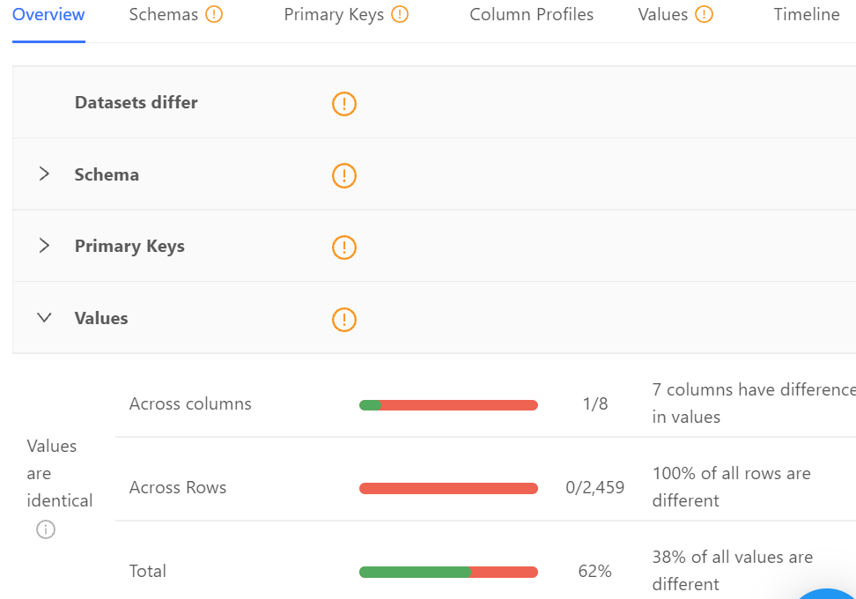The height and width of the screenshot is (599, 856).
Task: Expand the Schema section
Action: tap(44, 174)
